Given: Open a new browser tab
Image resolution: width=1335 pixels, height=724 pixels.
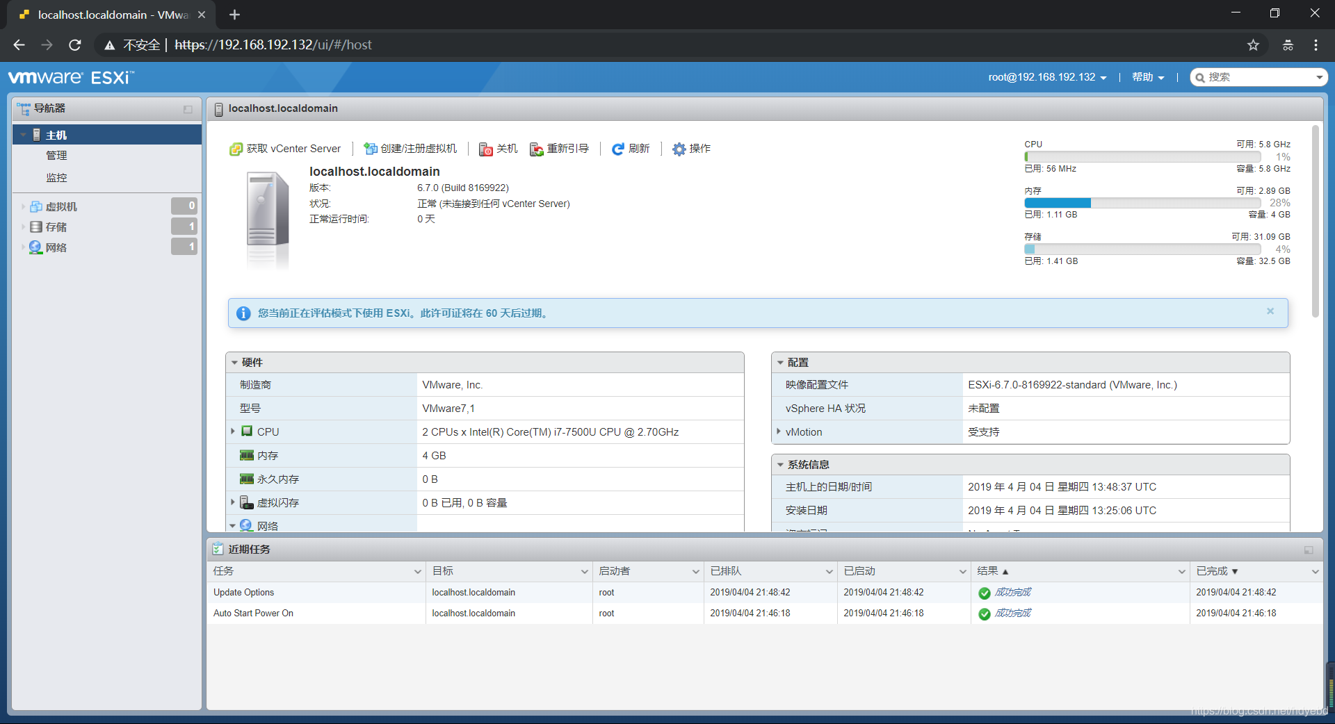Looking at the screenshot, I should click(x=234, y=15).
